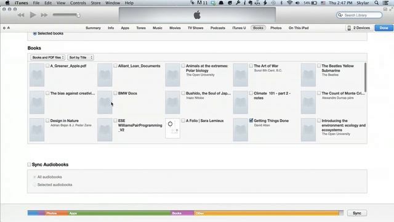Select the Selected books radio button
The image size is (394, 222).
[35, 33]
